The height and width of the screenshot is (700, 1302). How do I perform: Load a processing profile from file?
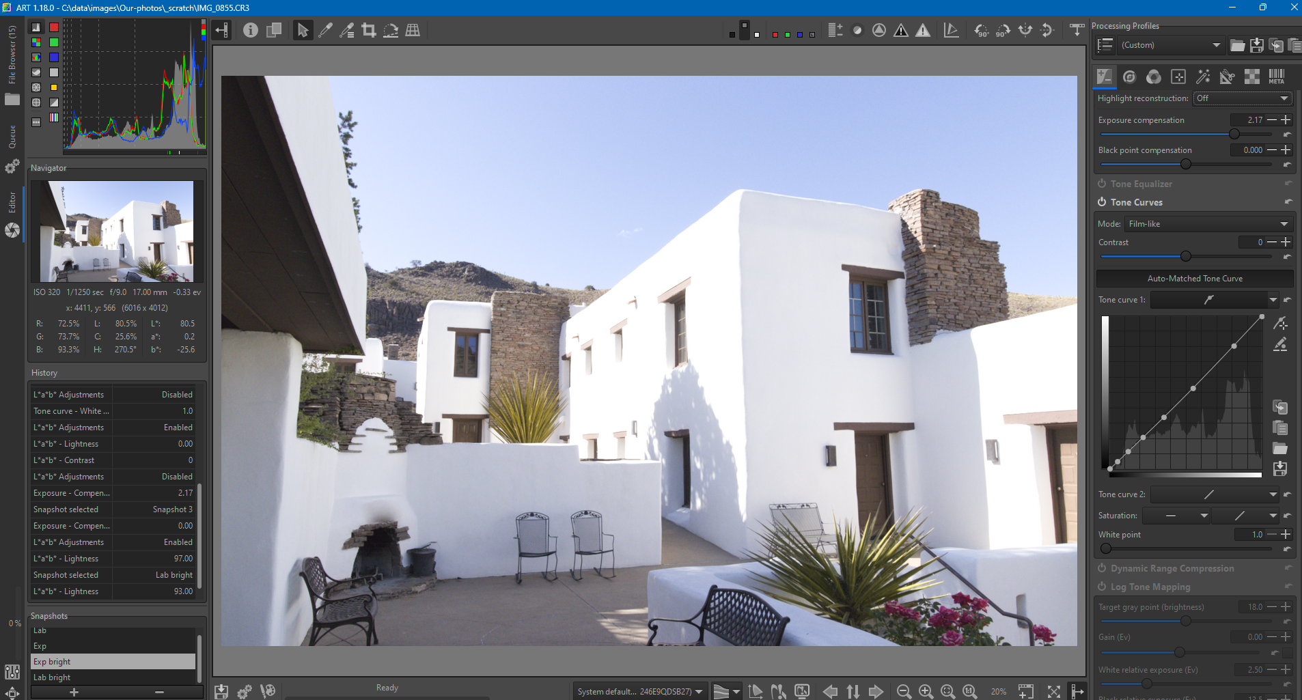pos(1237,46)
